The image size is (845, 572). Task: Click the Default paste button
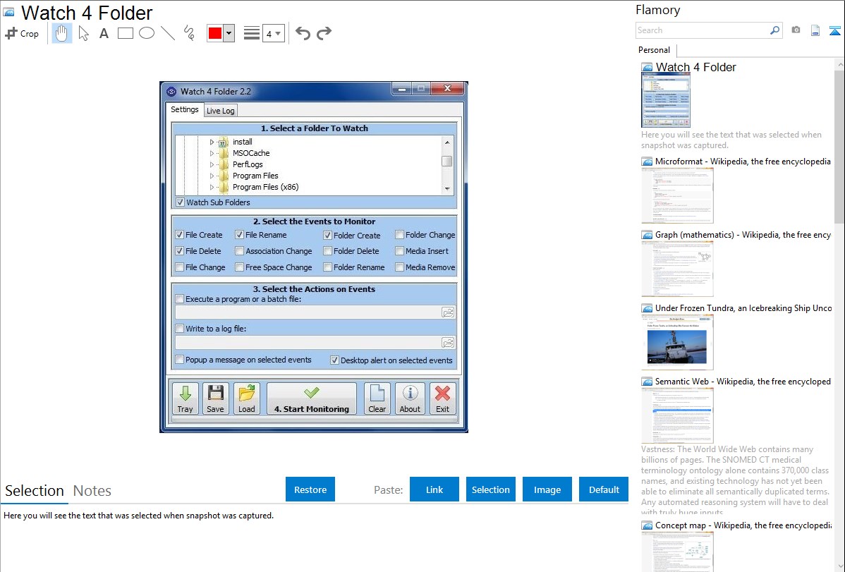point(604,489)
